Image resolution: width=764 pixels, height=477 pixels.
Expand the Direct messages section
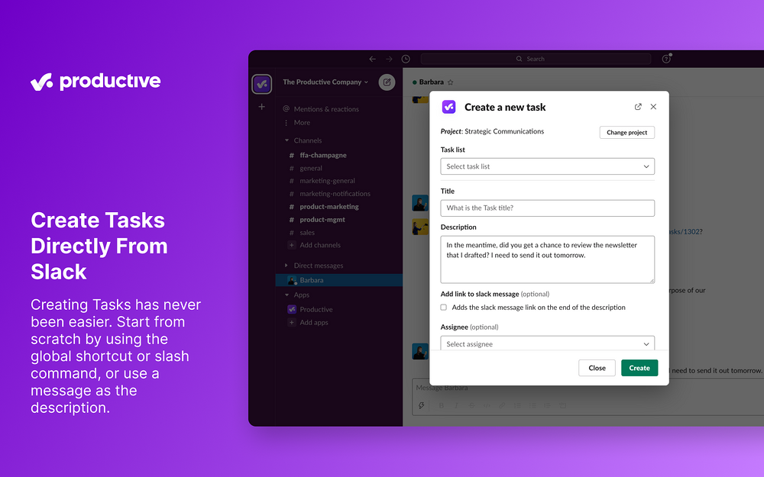(286, 266)
